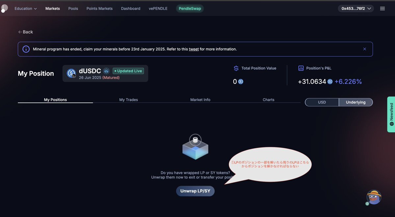Click token icon next to +31.0634

coord(330,82)
